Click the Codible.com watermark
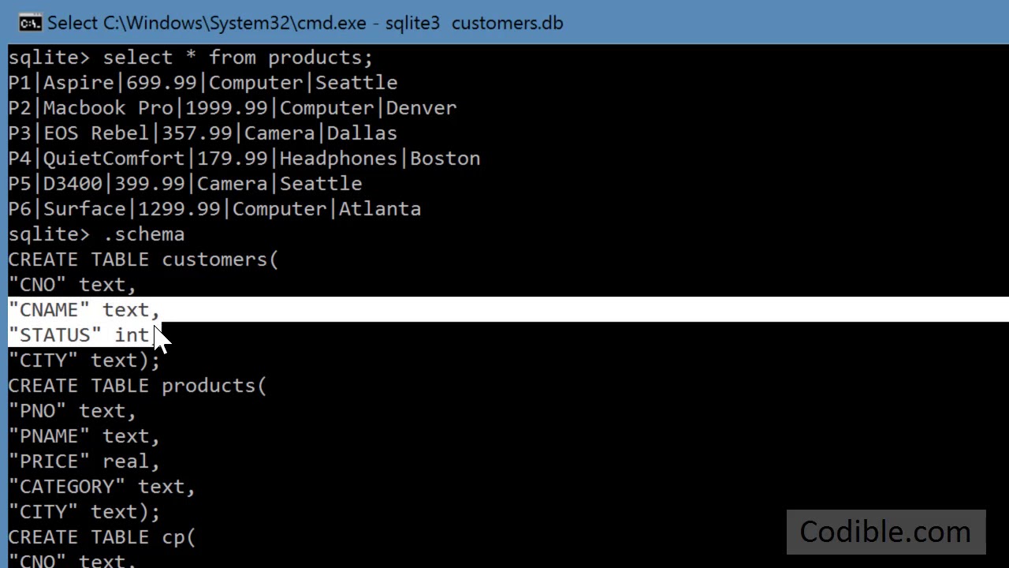The height and width of the screenshot is (568, 1009). [x=885, y=532]
